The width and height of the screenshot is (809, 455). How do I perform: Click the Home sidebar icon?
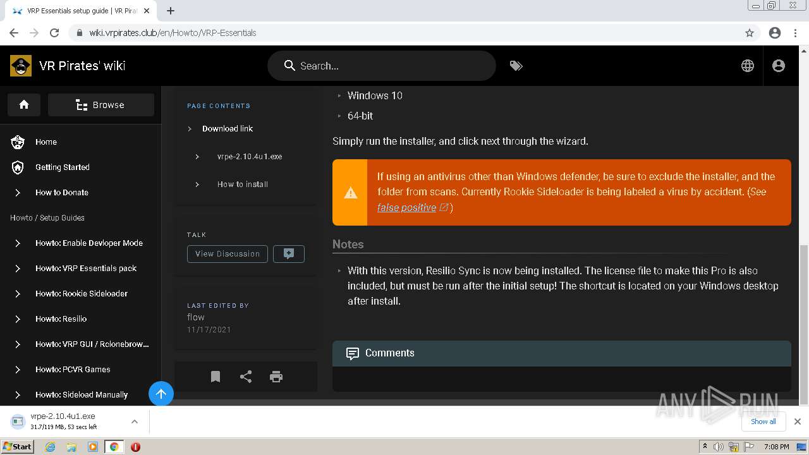(18, 142)
